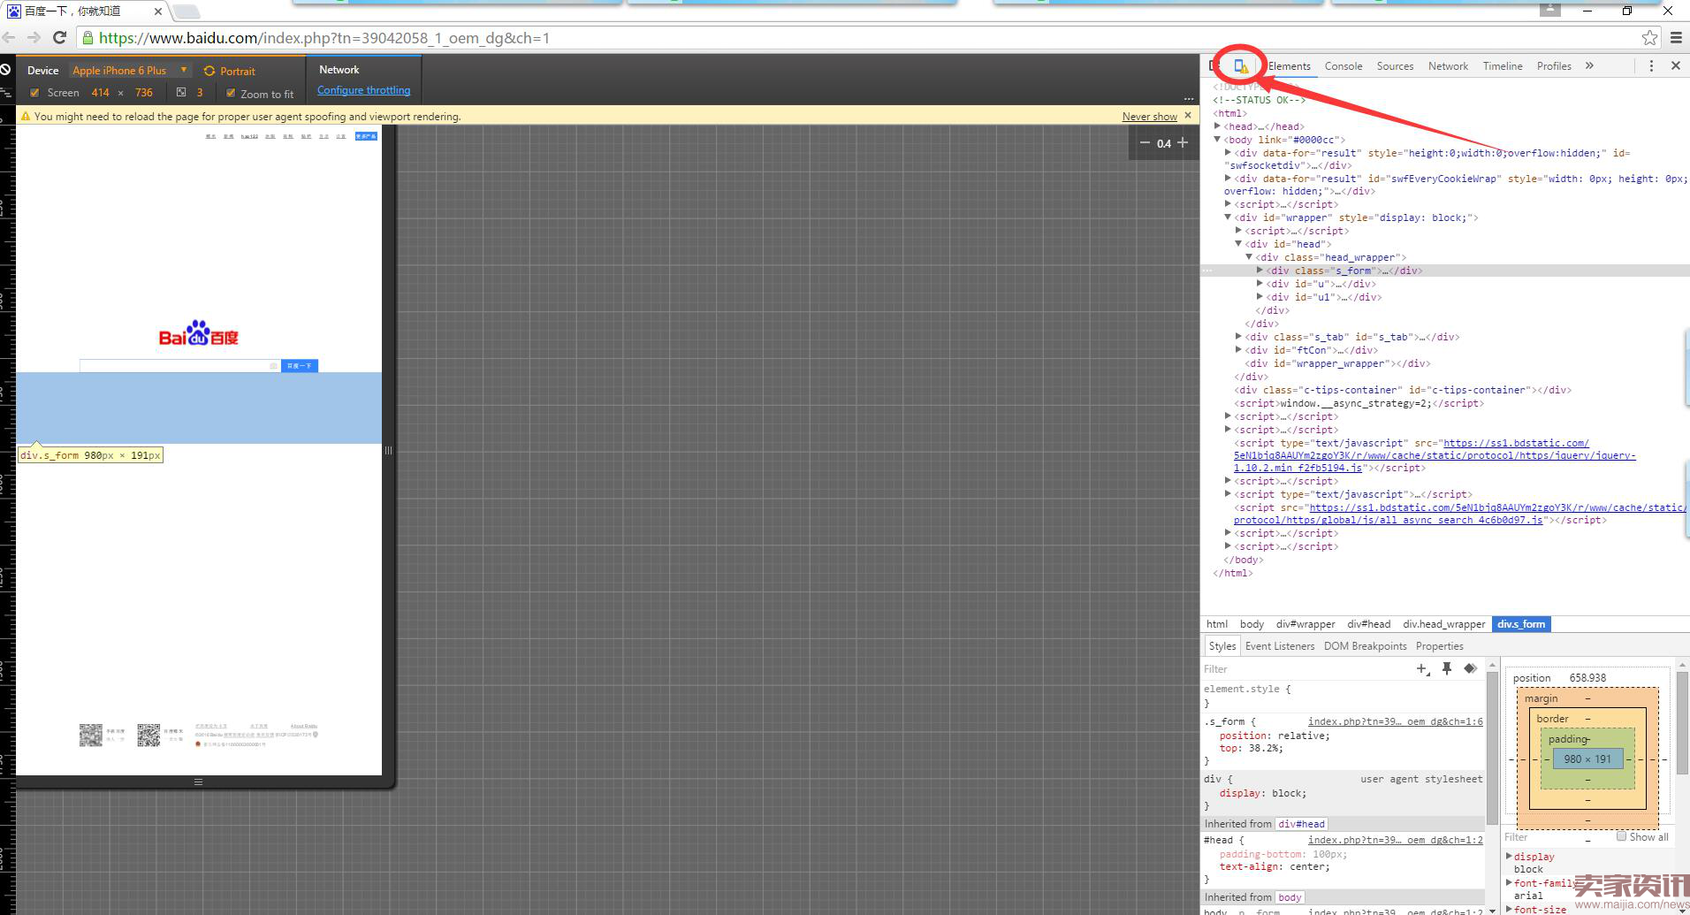Click Configure throttling link
This screenshot has width=1690, height=915.
pos(363,90)
